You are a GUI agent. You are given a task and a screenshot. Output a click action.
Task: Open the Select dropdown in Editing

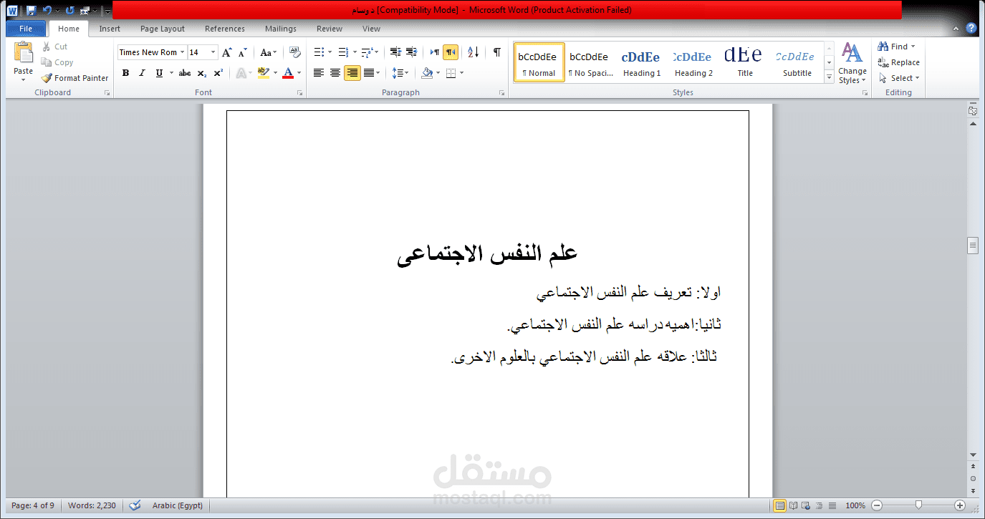(899, 78)
